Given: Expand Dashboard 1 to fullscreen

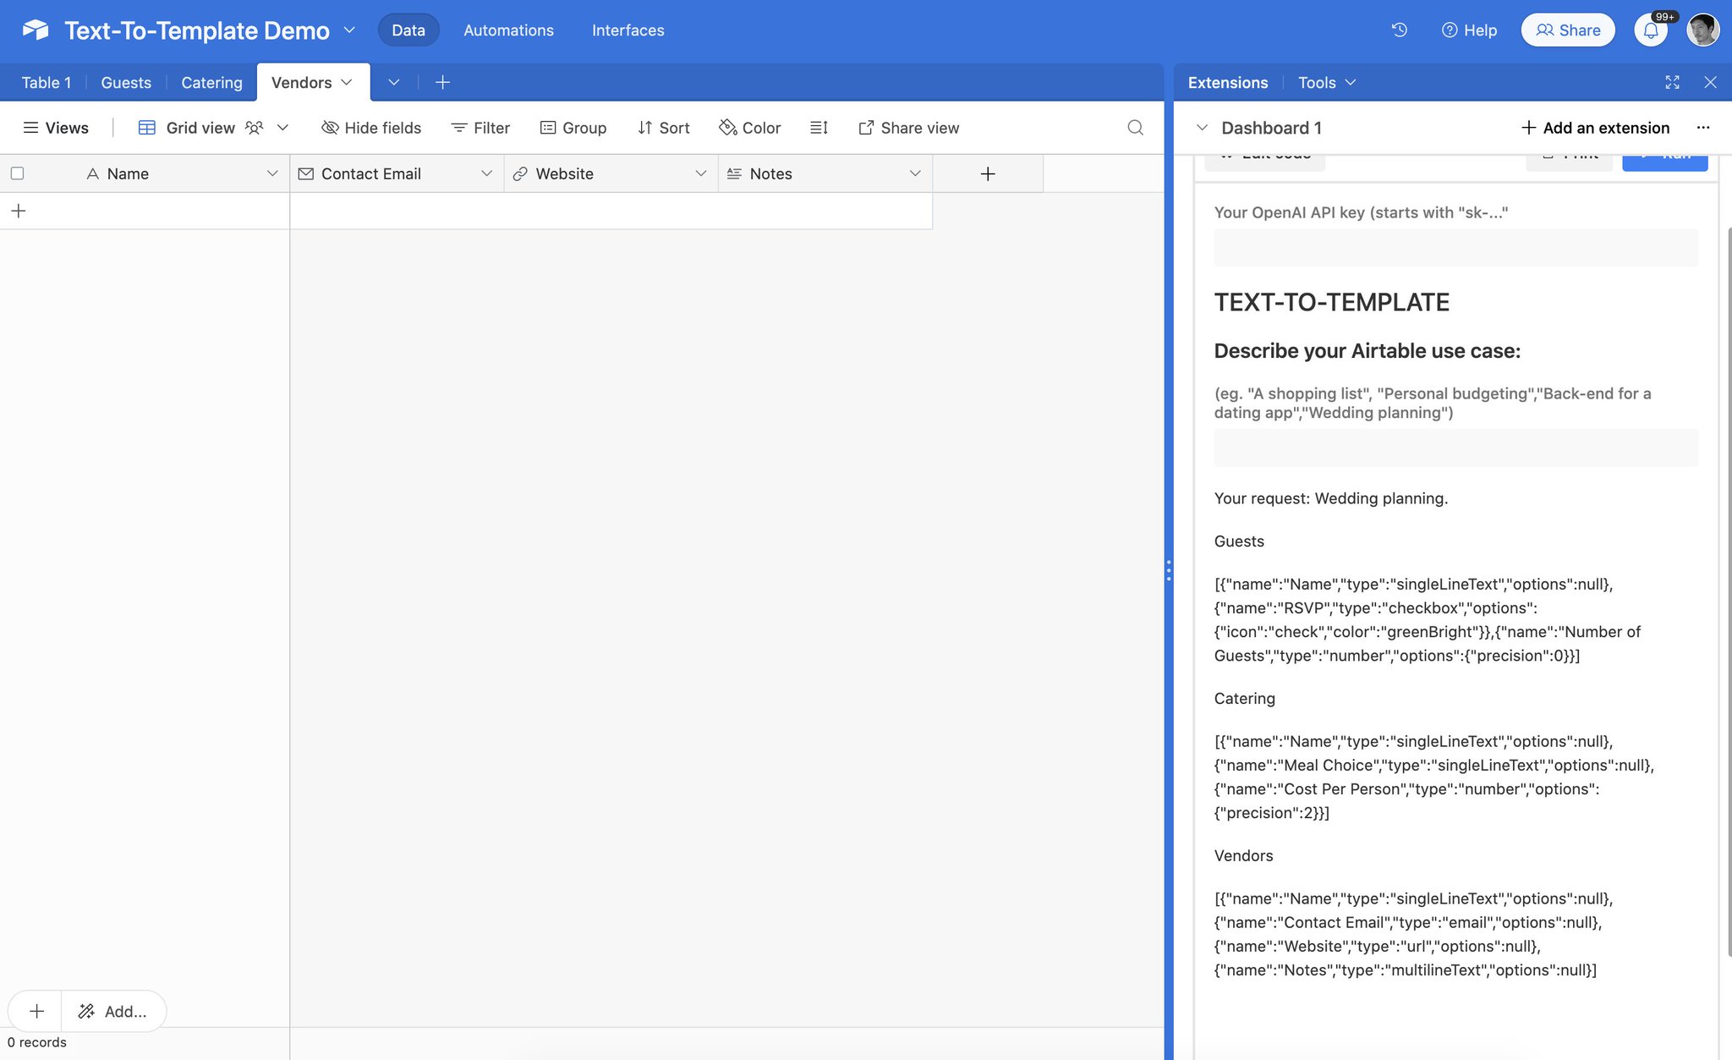Looking at the screenshot, I should [1672, 82].
